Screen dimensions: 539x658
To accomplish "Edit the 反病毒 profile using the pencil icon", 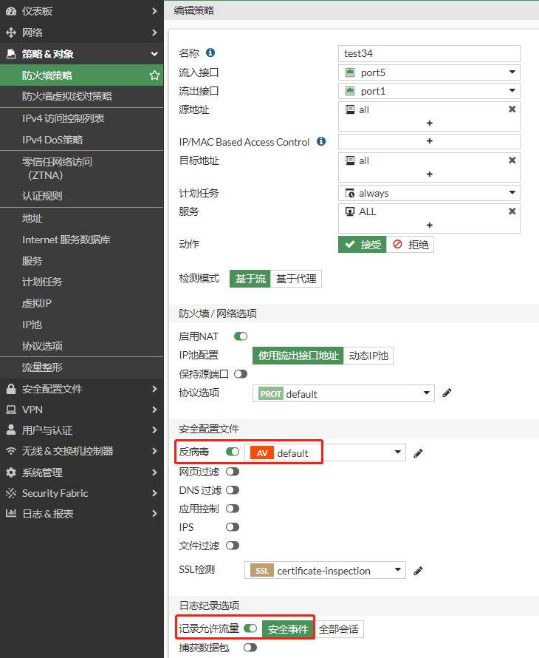I will 418,452.
